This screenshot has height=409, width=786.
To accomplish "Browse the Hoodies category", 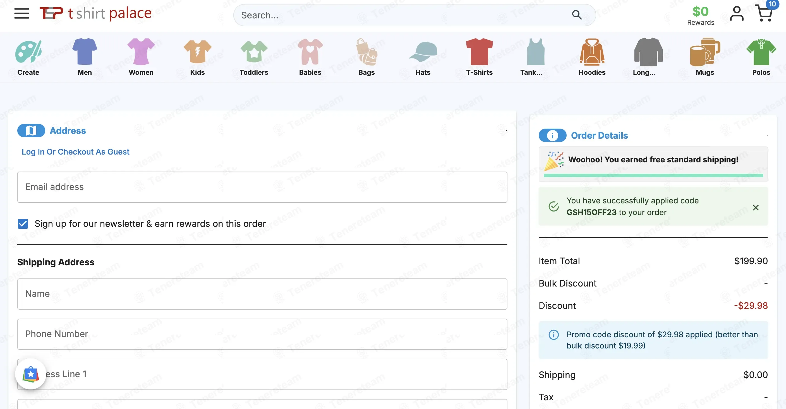I will [x=592, y=57].
